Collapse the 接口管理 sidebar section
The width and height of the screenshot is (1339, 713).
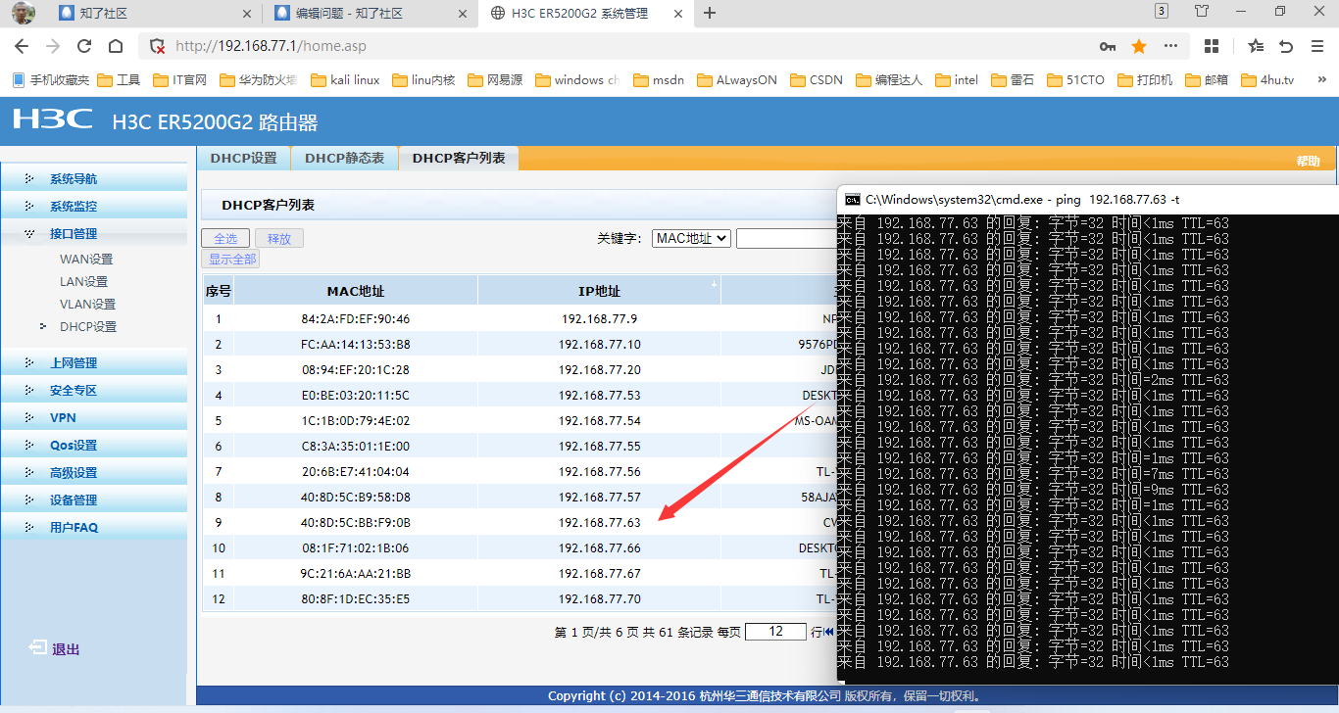click(74, 234)
